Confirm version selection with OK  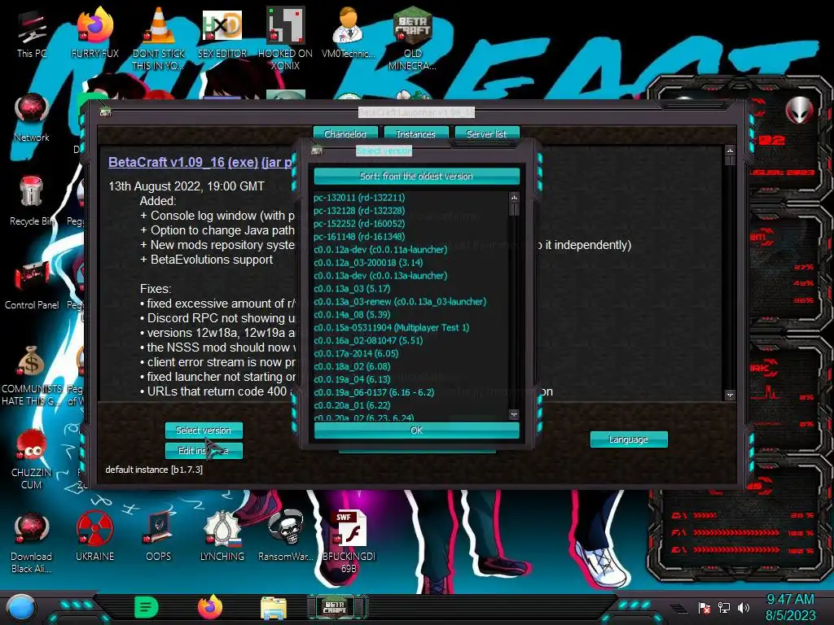[416, 431]
